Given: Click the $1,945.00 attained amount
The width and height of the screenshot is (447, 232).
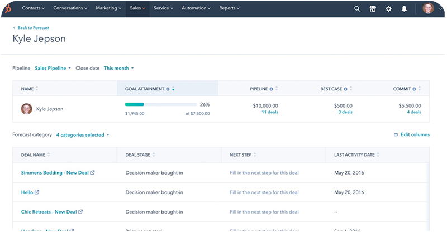Looking at the screenshot, I should tap(135, 113).
